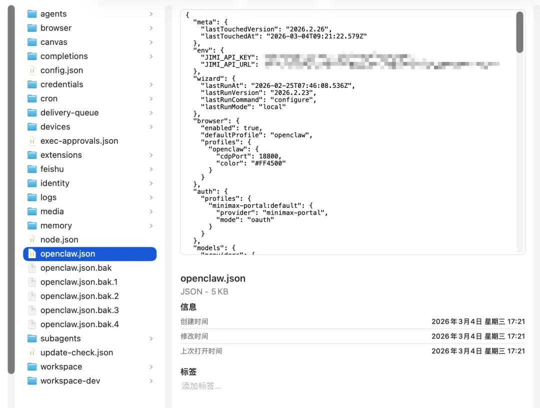Screen dimensions: 540x408
Task: Click the JSON - 5 KB file info
Action: [x=204, y=291]
